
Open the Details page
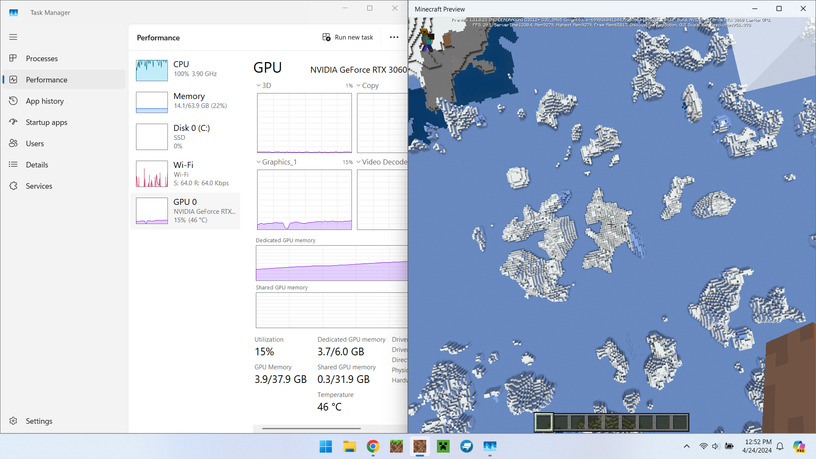click(37, 165)
